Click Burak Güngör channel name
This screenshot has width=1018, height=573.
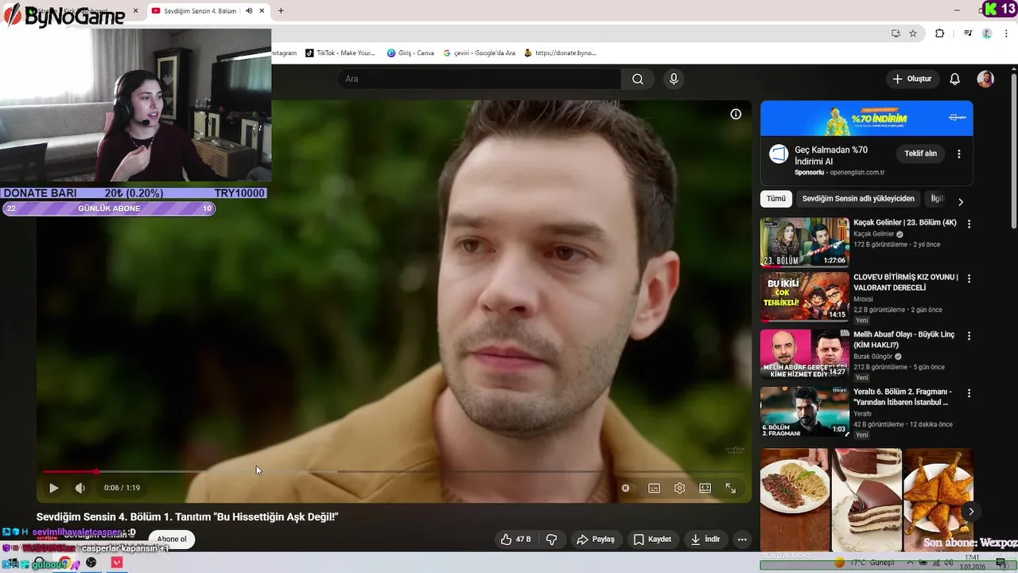coord(873,357)
